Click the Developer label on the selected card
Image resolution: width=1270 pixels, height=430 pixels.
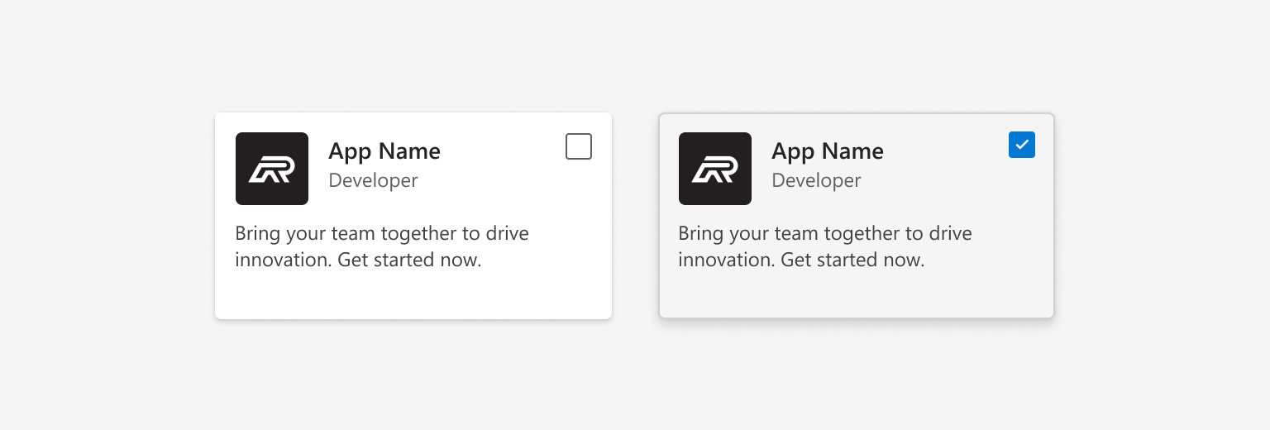coord(816,180)
